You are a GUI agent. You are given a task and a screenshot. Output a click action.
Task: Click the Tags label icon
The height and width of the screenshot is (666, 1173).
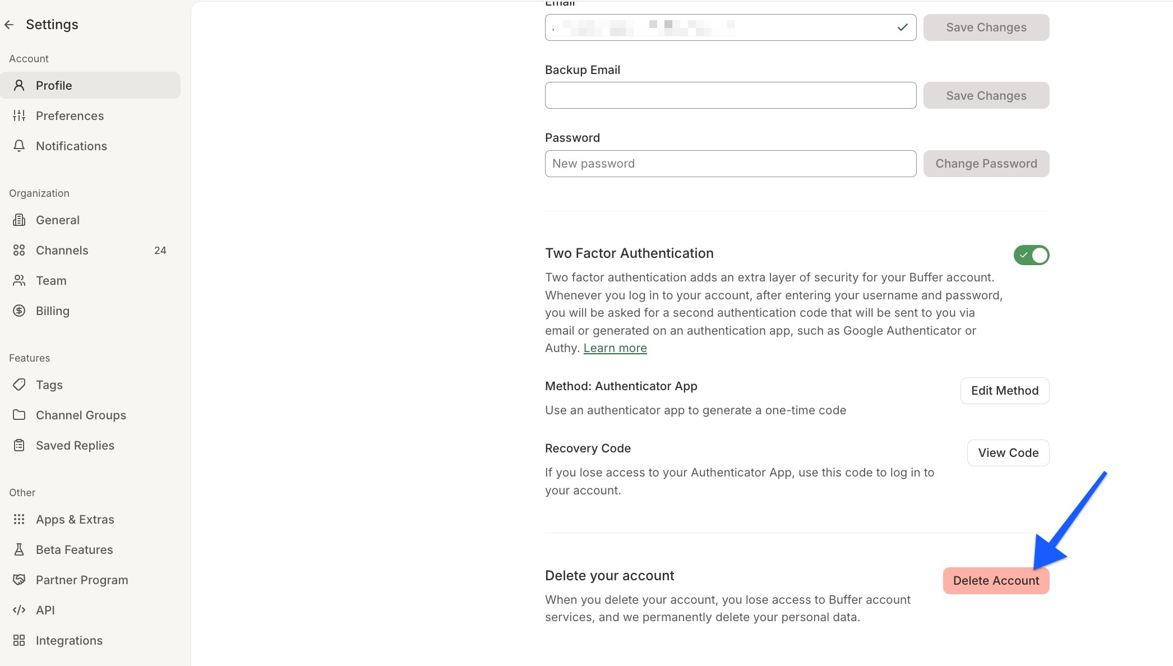click(x=20, y=385)
